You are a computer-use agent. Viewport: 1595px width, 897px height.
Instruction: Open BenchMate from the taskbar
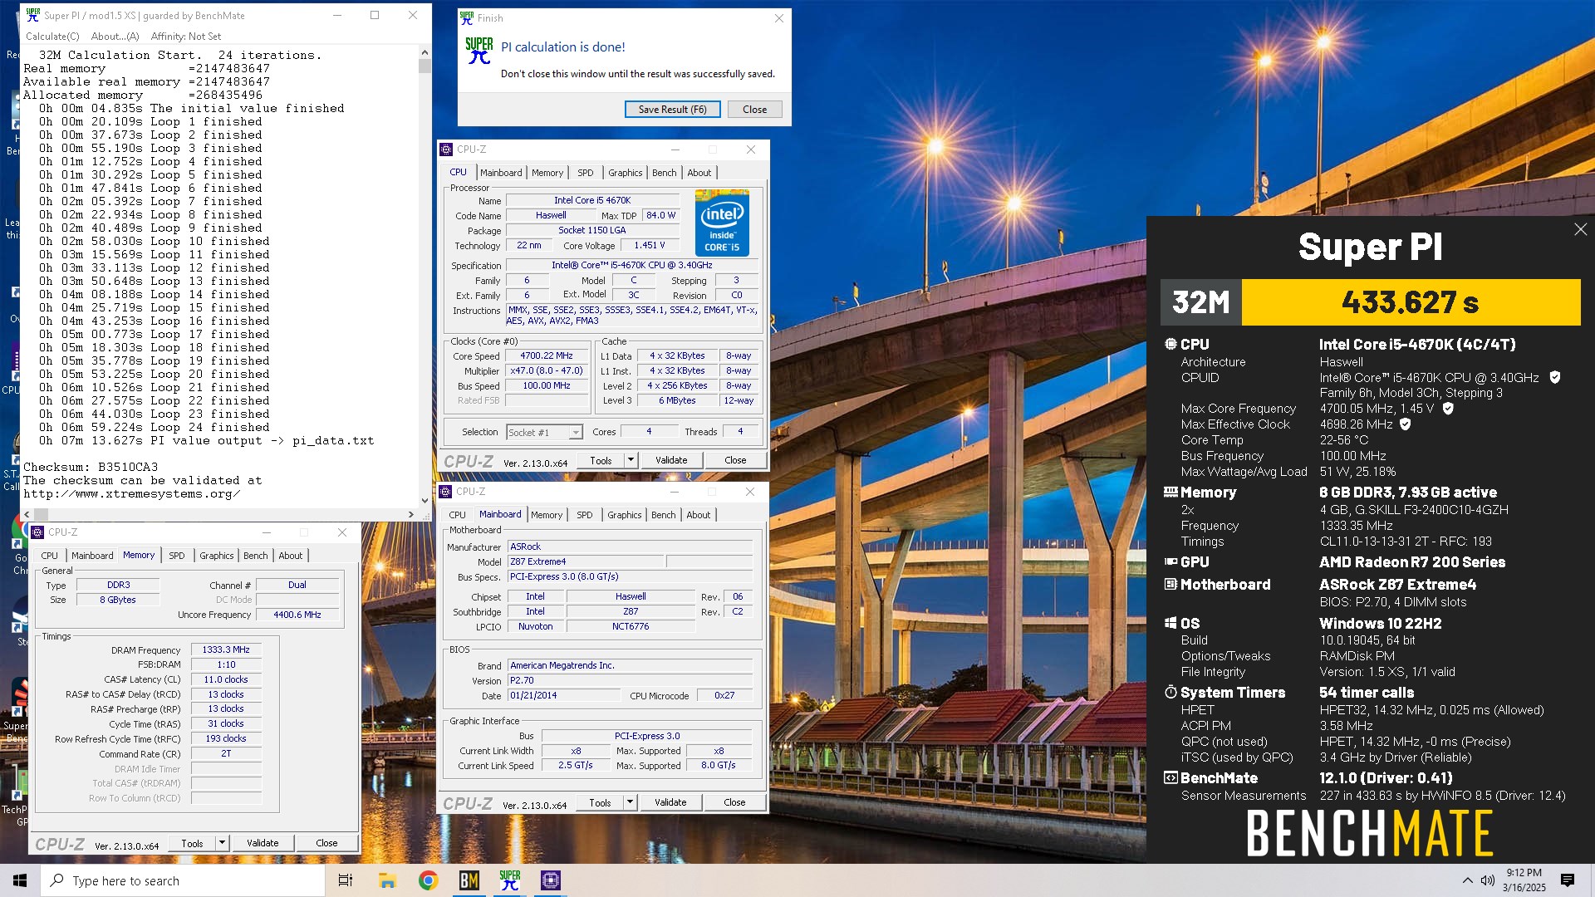469,880
